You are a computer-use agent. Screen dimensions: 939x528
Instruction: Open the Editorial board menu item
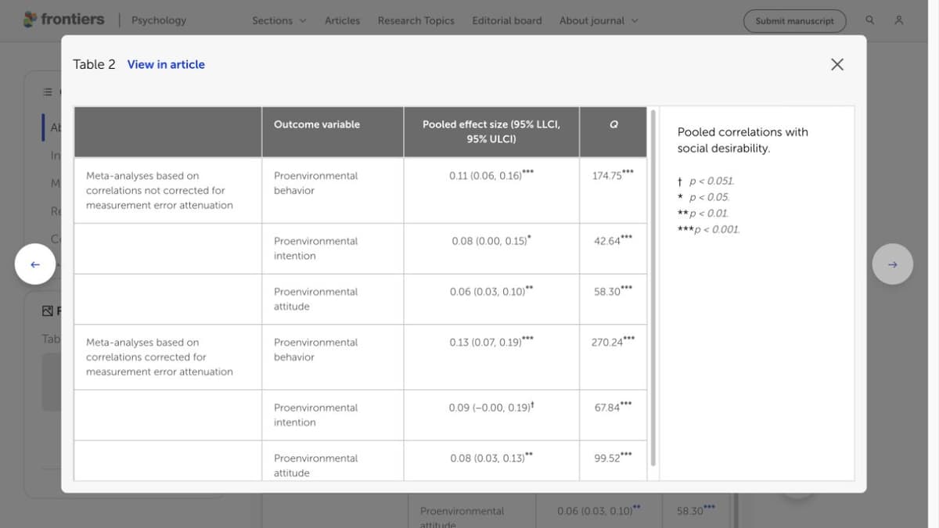click(507, 20)
